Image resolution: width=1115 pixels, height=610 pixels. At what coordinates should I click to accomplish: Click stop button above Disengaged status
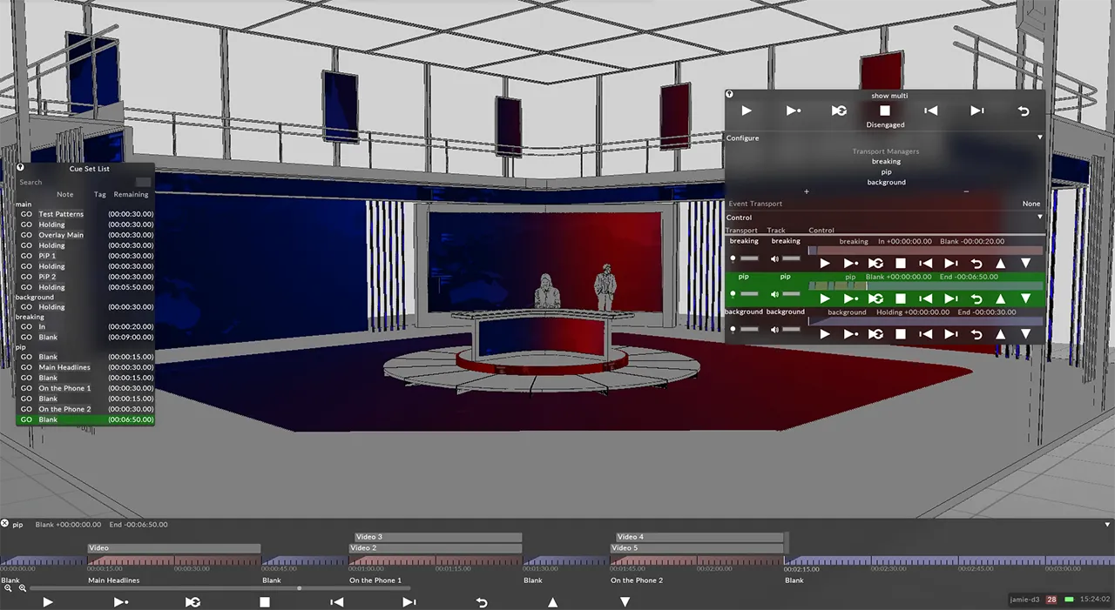click(885, 111)
